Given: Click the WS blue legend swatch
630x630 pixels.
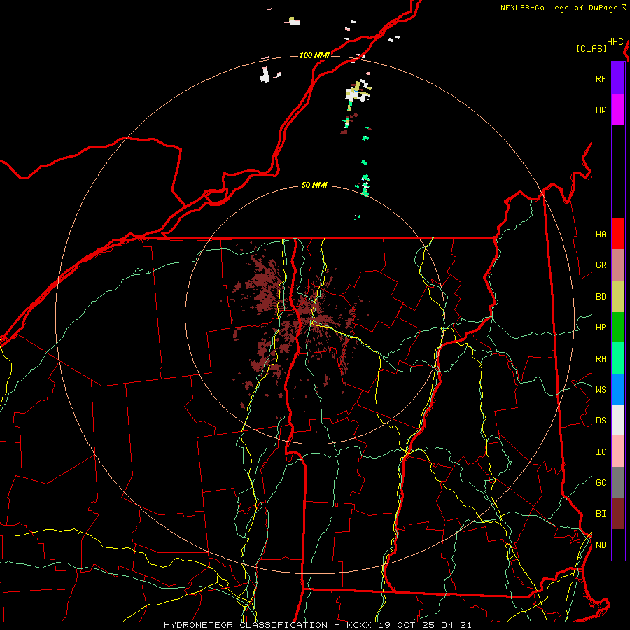Looking at the screenshot, I should pyautogui.click(x=618, y=389).
